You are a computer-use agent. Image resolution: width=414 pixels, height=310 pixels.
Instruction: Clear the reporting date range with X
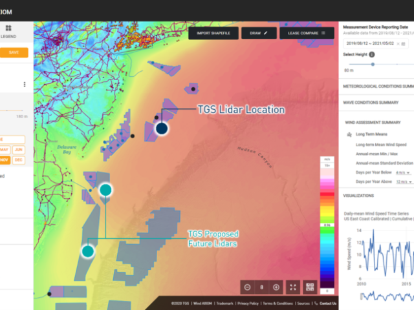coord(398,44)
